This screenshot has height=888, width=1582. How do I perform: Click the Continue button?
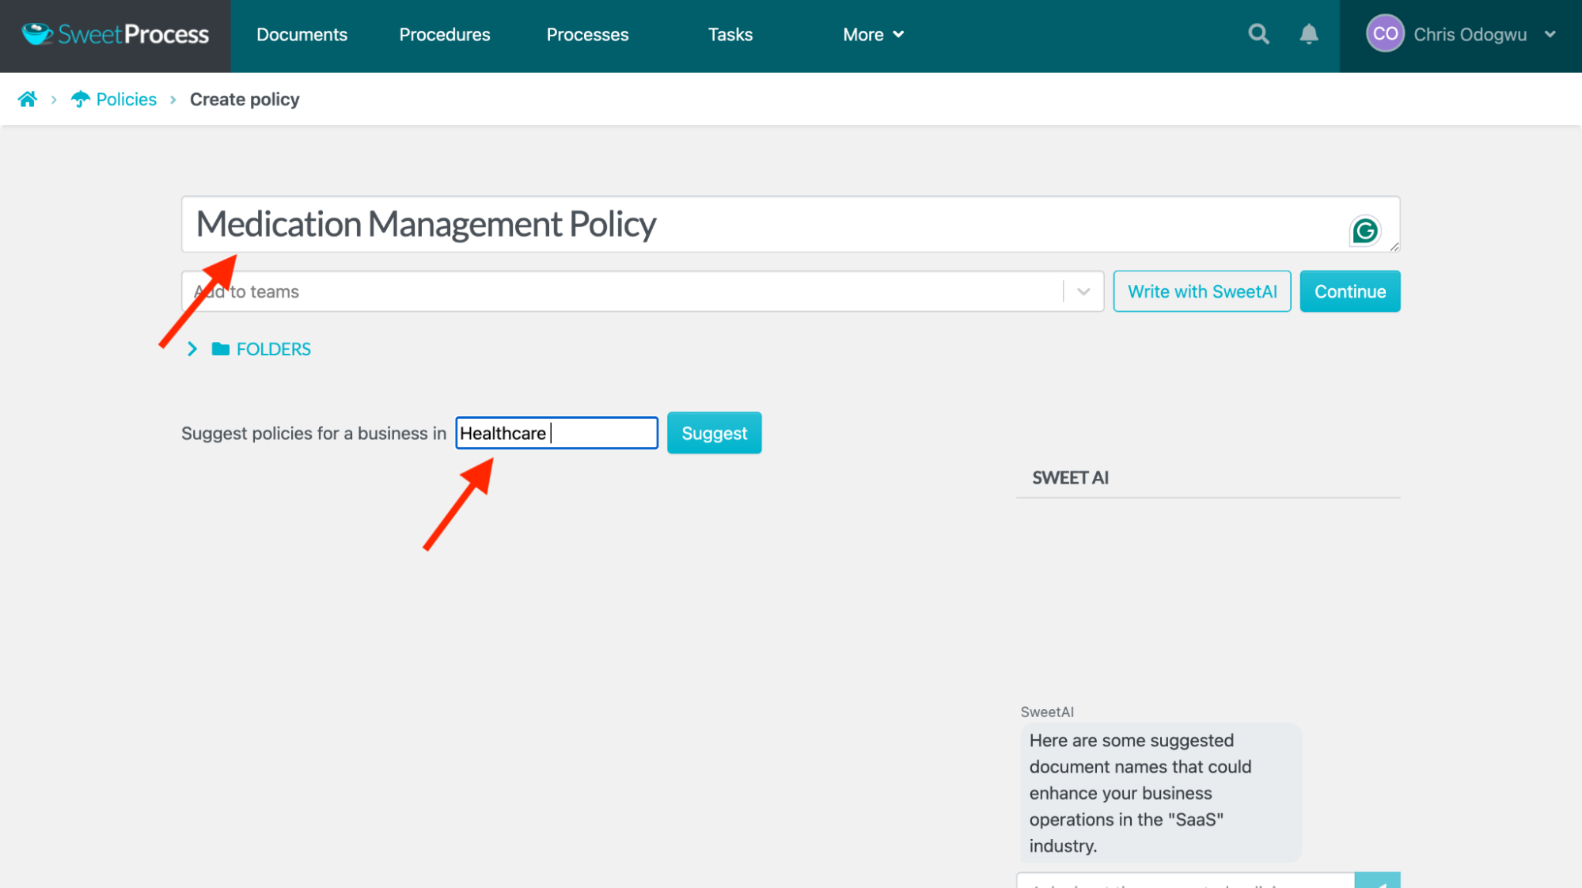[x=1349, y=291]
